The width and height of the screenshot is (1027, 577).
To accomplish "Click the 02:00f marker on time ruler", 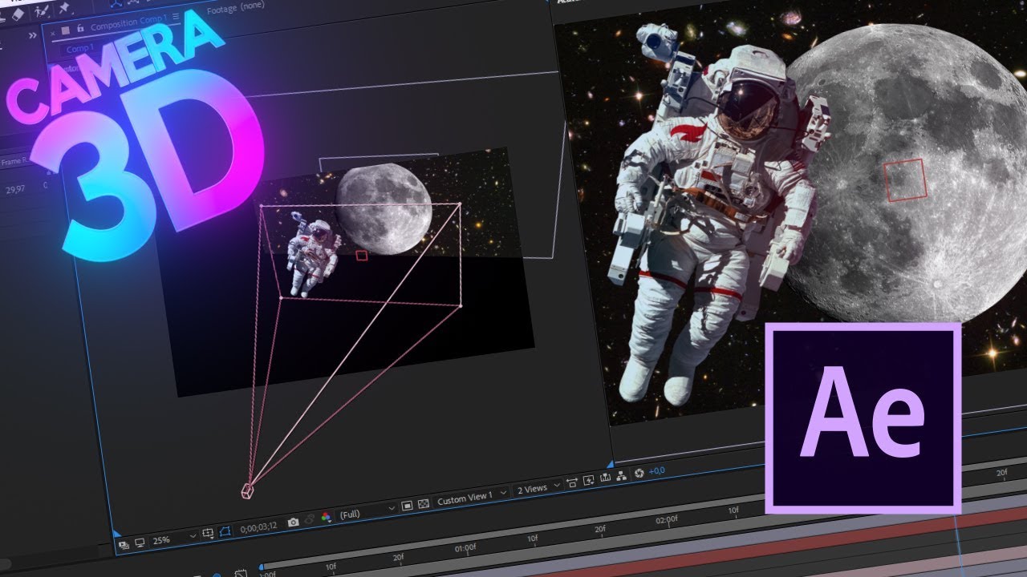I will coord(667,519).
